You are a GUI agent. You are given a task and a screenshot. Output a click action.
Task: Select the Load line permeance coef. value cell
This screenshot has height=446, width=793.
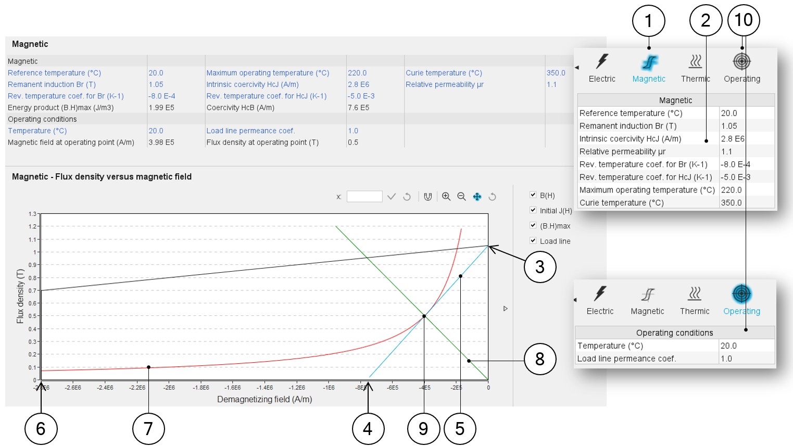pyautogui.click(x=746, y=359)
